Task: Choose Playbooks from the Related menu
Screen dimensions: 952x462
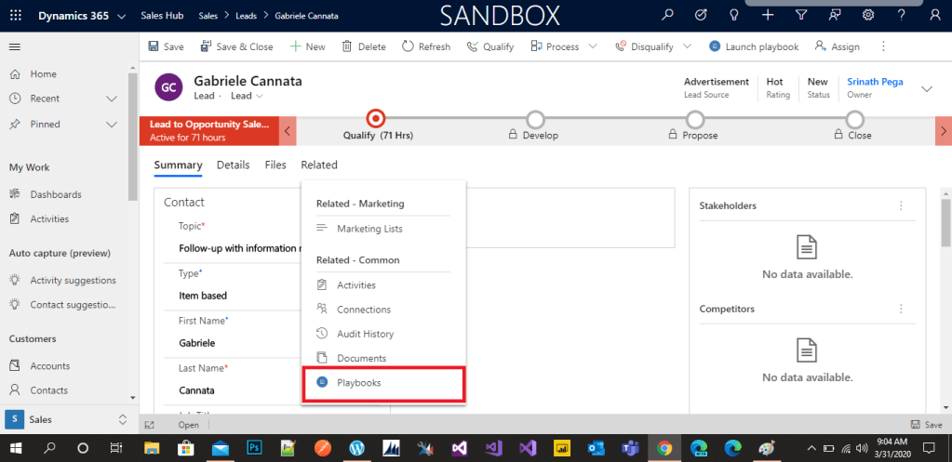Action: pyautogui.click(x=358, y=382)
